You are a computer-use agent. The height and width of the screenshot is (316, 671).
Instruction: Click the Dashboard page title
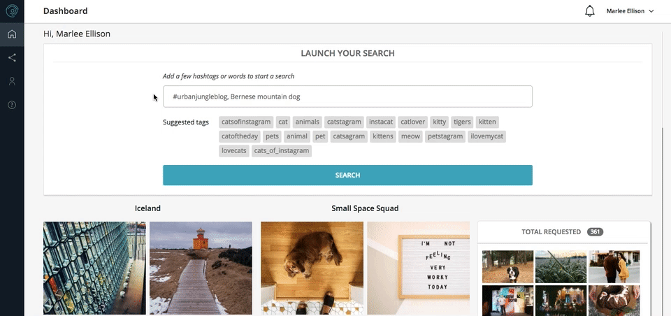[66, 11]
